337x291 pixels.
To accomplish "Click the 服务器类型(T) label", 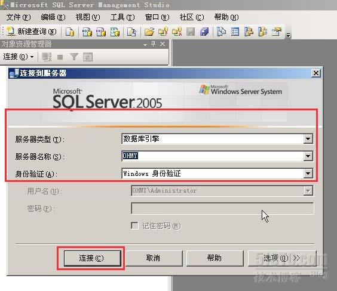I will coord(40,140).
